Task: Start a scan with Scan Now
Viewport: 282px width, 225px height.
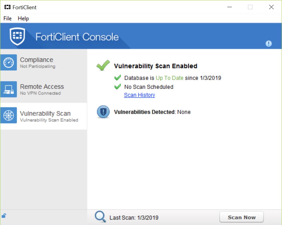Action: point(242,217)
